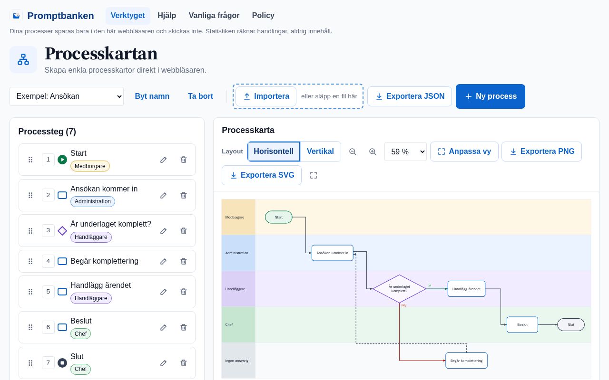Open Vanliga frågor in the navigation

tap(214, 16)
